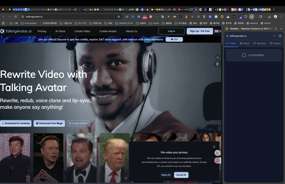Click the blue floating side-tab icon
The height and width of the screenshot is (184, 285).
[x=217, y=64]
